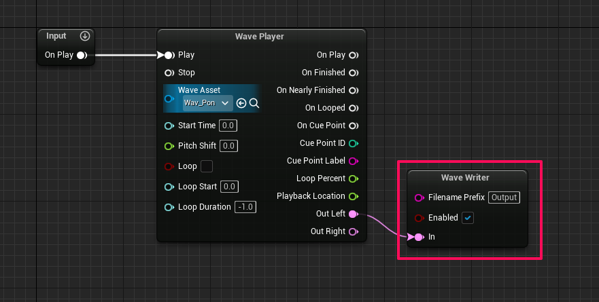Click the Input node's down-arrow icon

[x=85, y=36]
